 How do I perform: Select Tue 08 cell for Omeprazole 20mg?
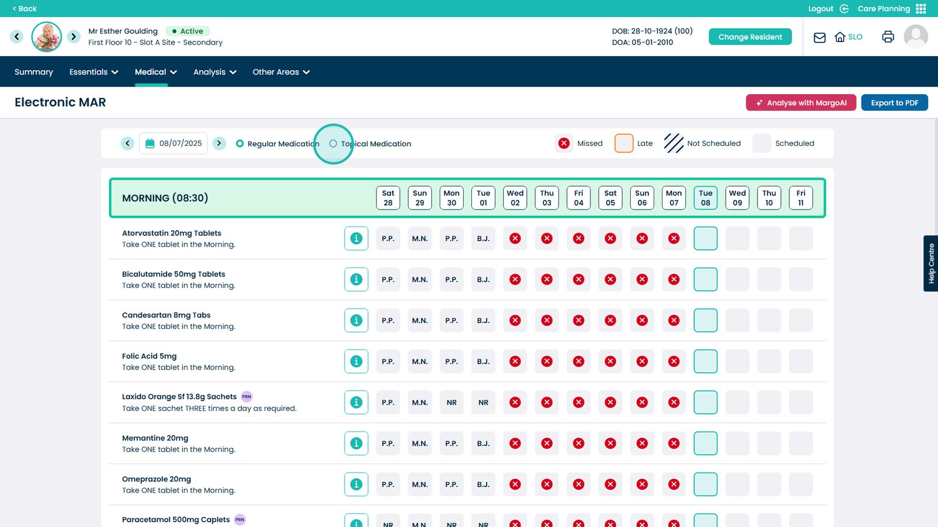(705, 484)
